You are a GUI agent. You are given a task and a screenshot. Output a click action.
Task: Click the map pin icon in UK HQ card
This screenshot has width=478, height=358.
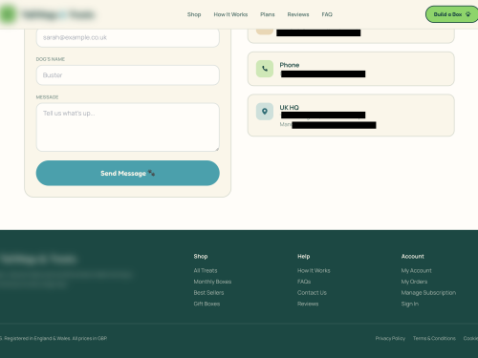point(265,112)
